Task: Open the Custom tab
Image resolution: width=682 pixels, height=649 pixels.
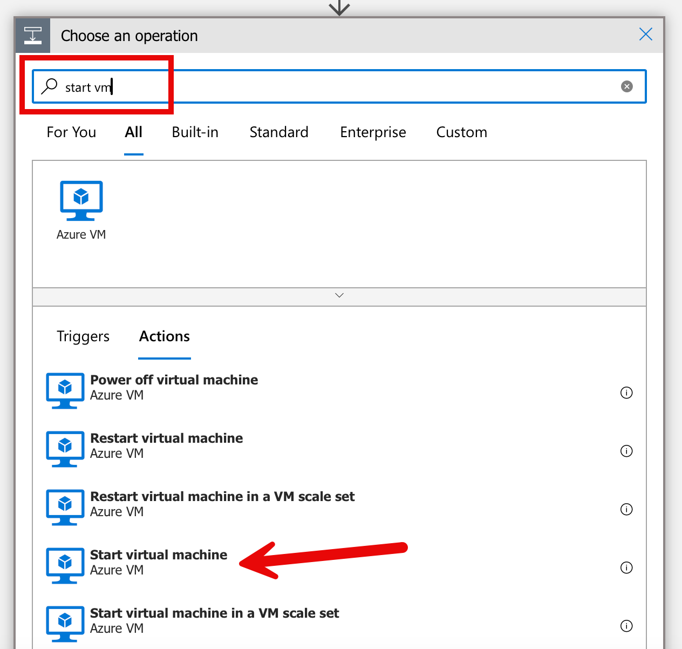Action: (461, 132)
